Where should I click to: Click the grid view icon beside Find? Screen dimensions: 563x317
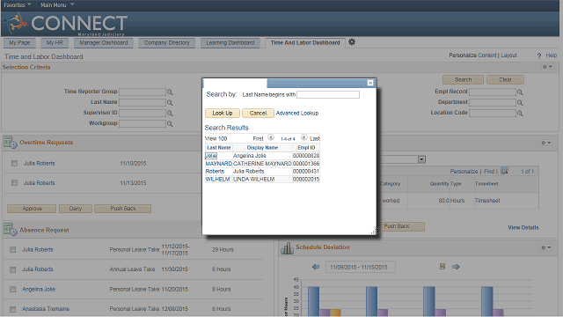pos(504,171)
